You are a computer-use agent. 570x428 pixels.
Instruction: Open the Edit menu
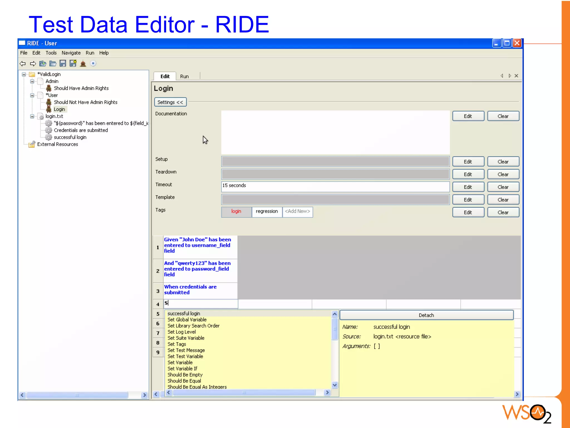pos(36,53)
